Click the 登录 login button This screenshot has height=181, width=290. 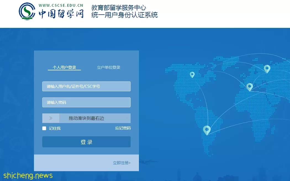pos(86,142)
